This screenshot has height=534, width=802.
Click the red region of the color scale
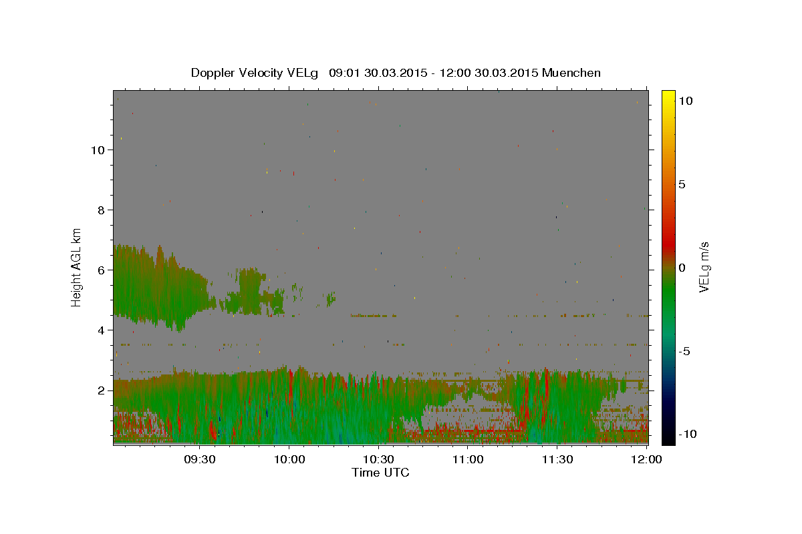point(668,244)
